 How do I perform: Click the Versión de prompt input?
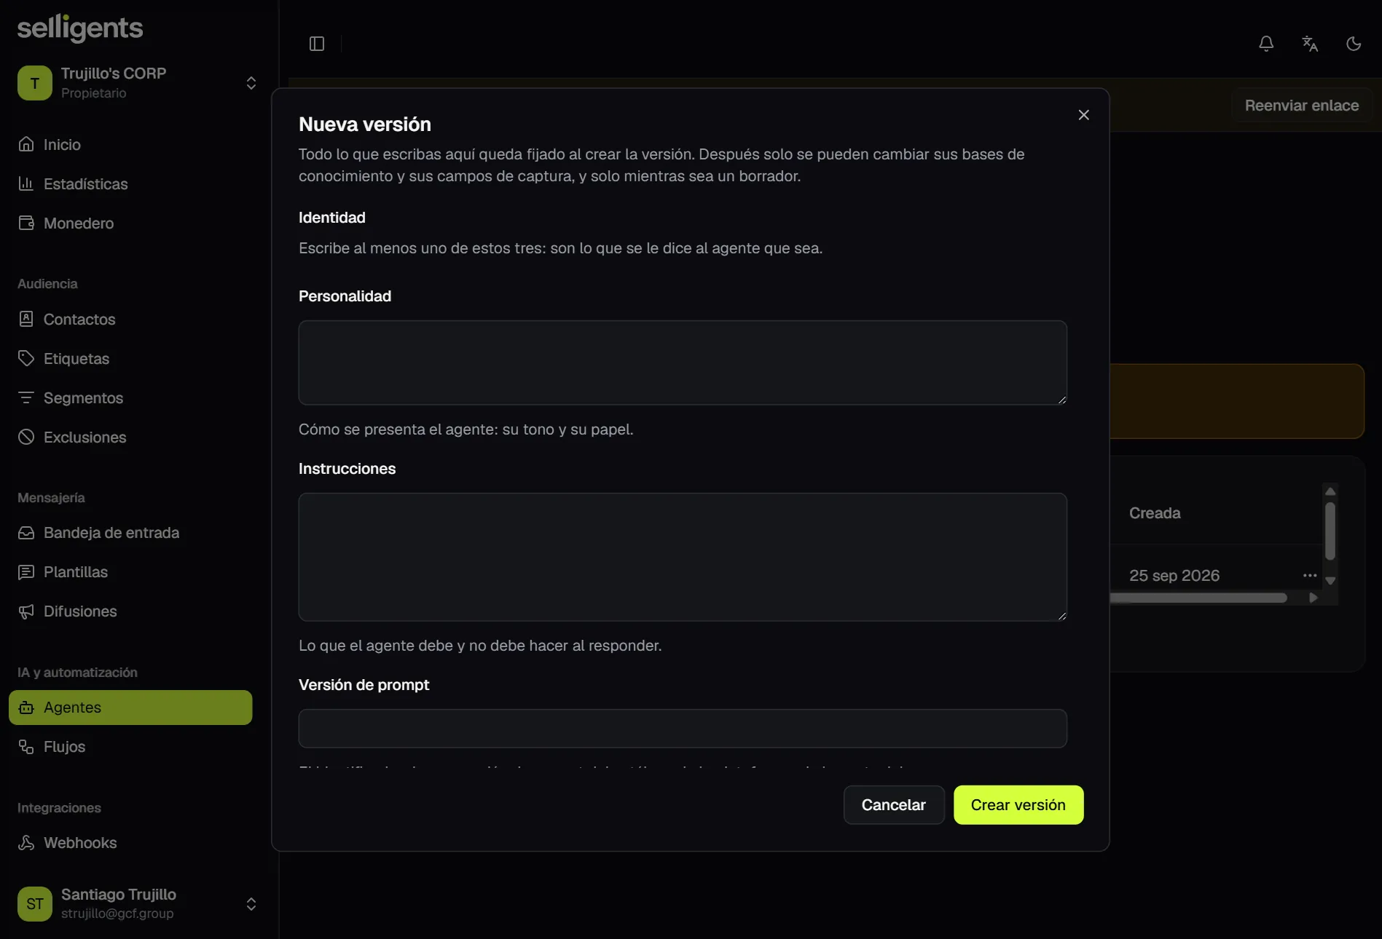click(x=683, y=729)
